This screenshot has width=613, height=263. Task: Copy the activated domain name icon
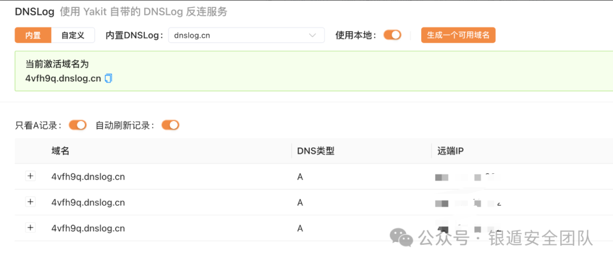click(108, 78)
